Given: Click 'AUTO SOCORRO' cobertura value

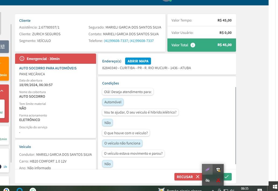Looking at the screenshot, I should 32,96.
